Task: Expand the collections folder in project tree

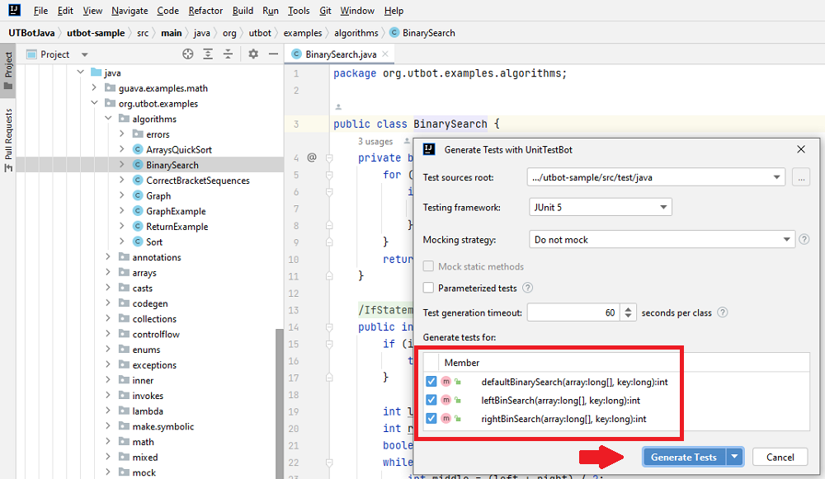Action: 109,319
